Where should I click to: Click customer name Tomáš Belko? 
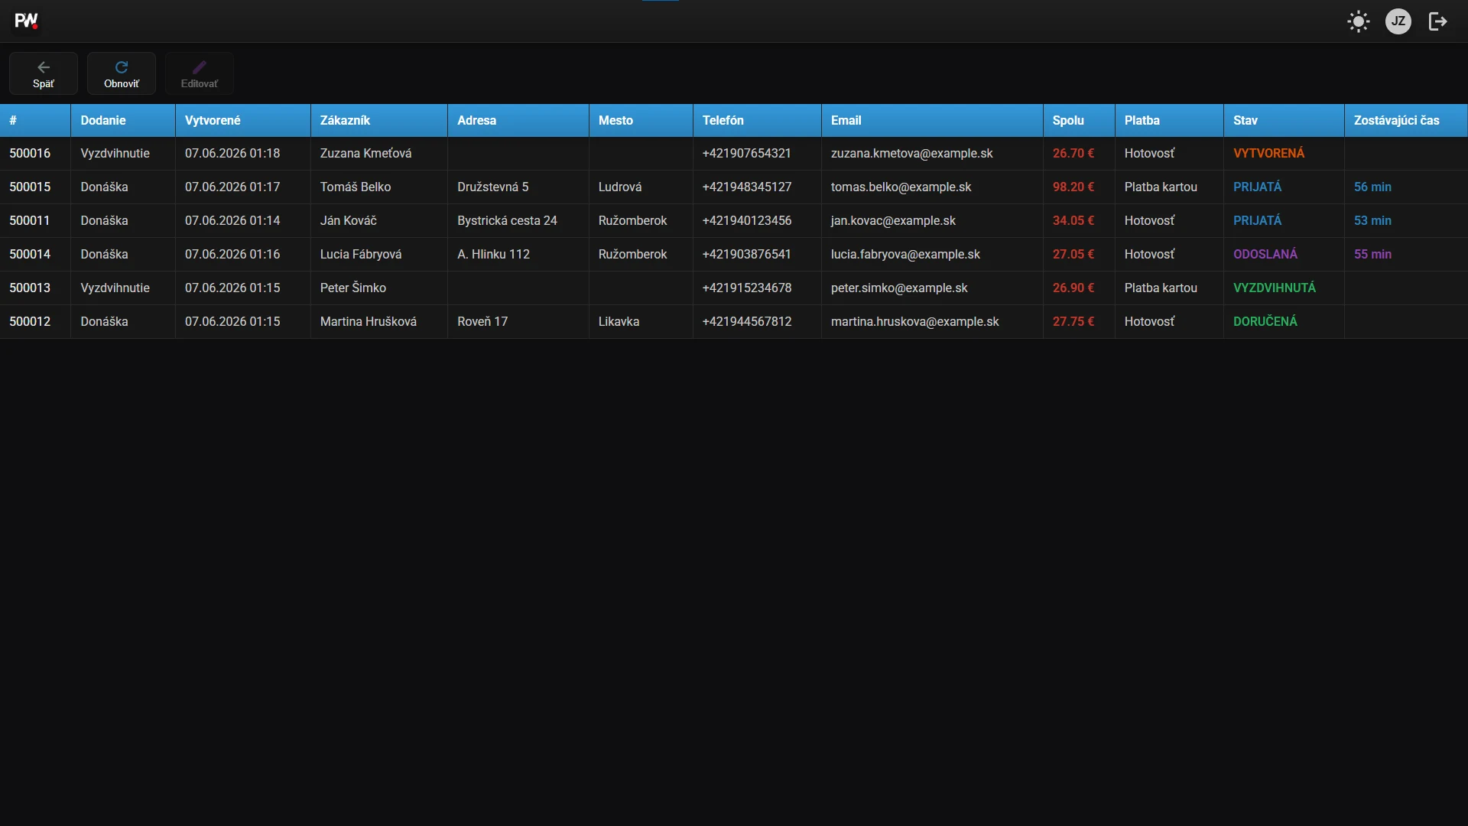[356, 187]
